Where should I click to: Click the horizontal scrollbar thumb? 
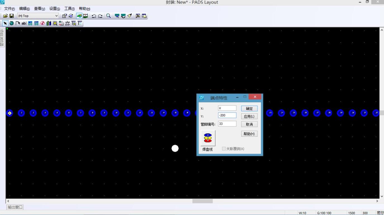pyautogui.click(x=202, y=201)
